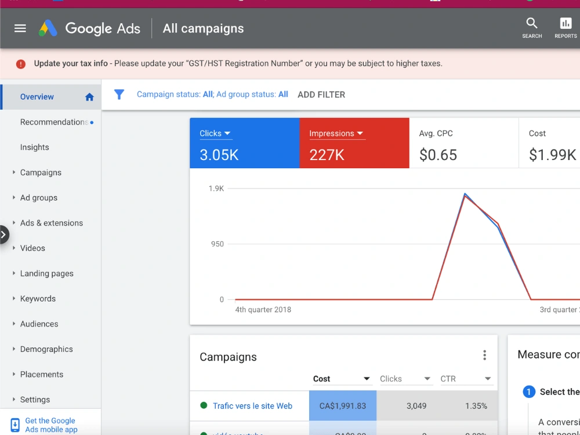Expand the Campaigns sidebar item
The width and height of the screenshot is (580, 435).
click(14, 172)
